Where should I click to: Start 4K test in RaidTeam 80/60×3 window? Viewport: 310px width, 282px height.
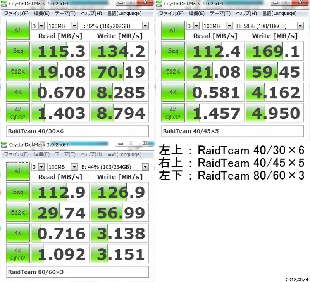[18, 233]
